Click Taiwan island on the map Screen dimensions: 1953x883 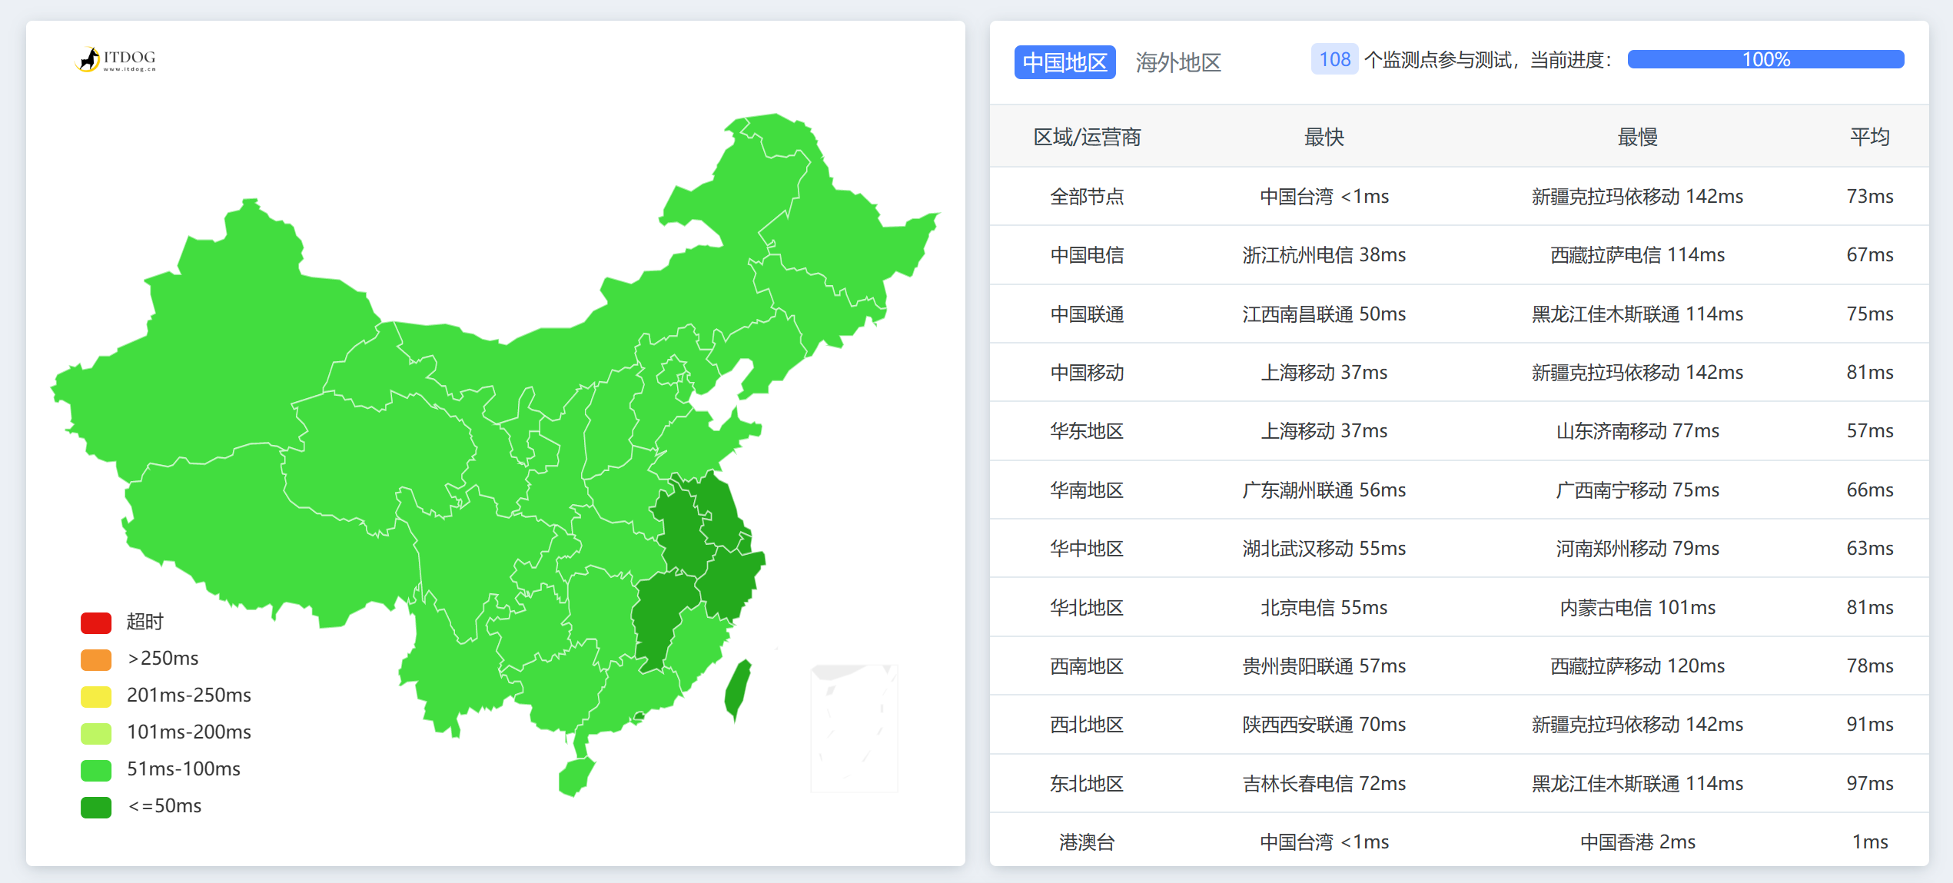(738, 689)
